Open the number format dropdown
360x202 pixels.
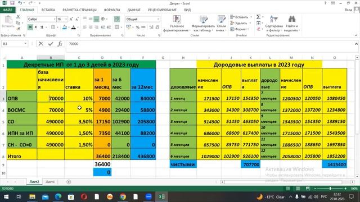tap(158, 19)
